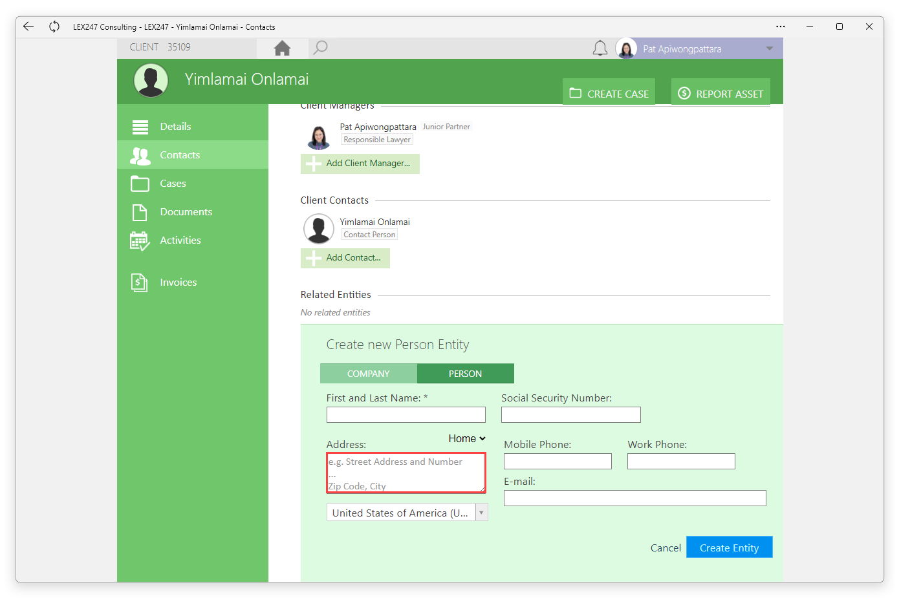Click the plus icon beside Add Client Manager
Image resolution: width=899 pixels, height=598 pixels.
pos(314,164)
